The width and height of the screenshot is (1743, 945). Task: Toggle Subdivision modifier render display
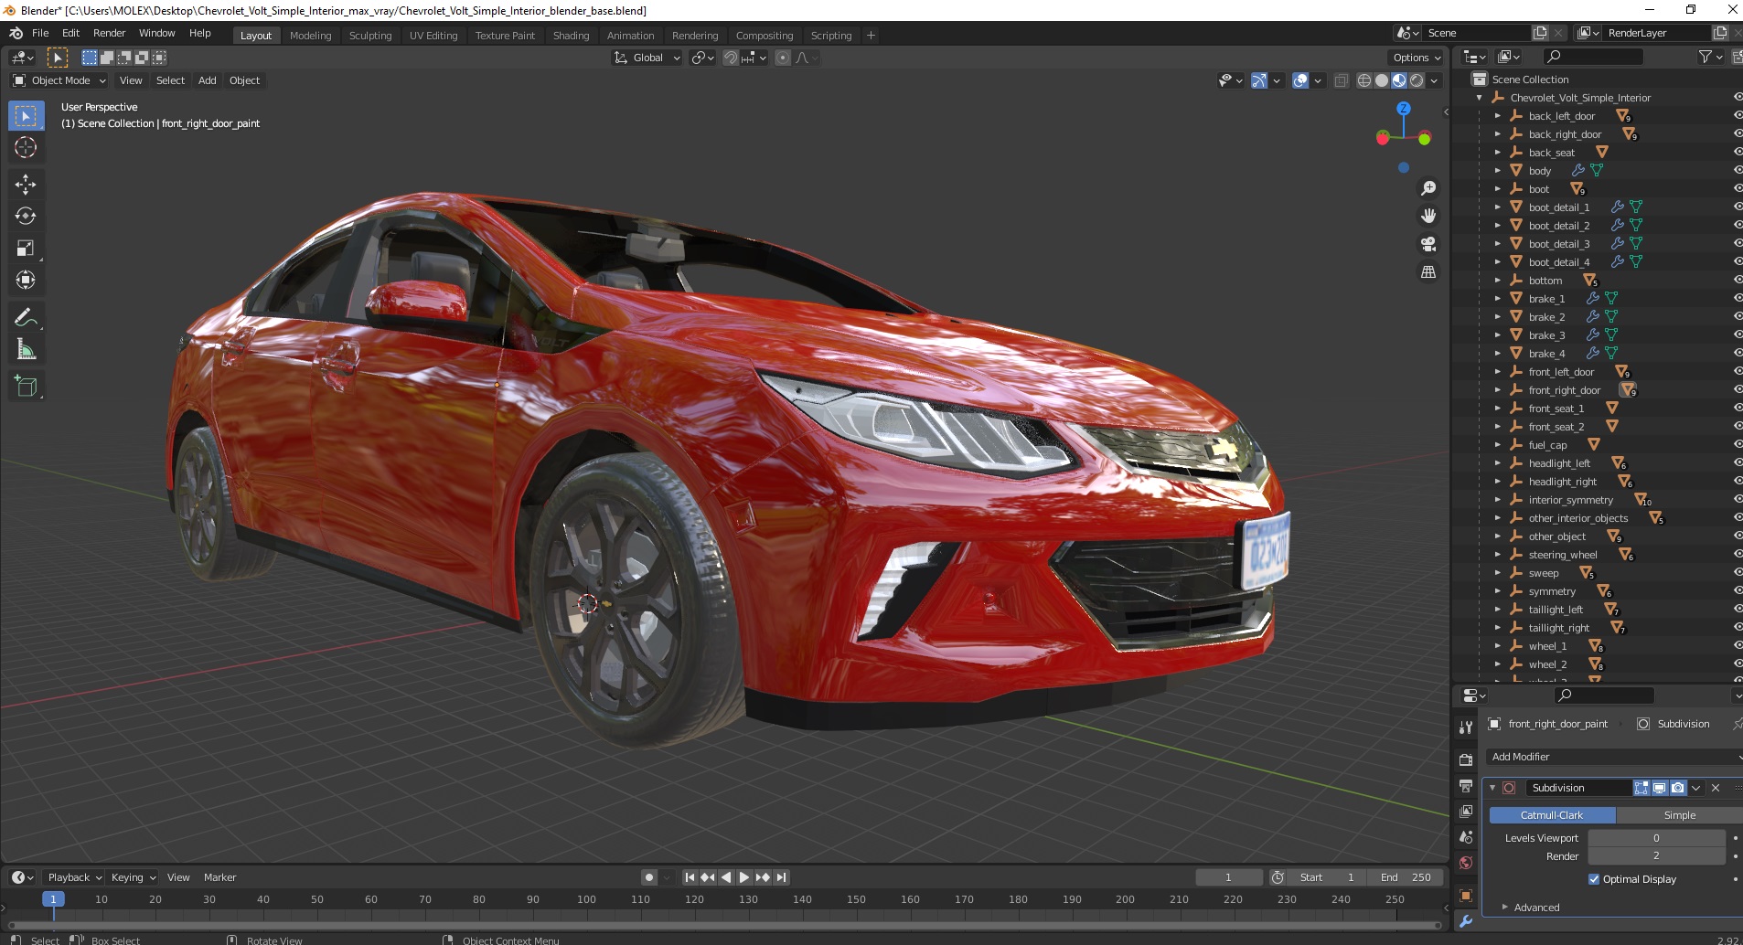point(1678,788)
